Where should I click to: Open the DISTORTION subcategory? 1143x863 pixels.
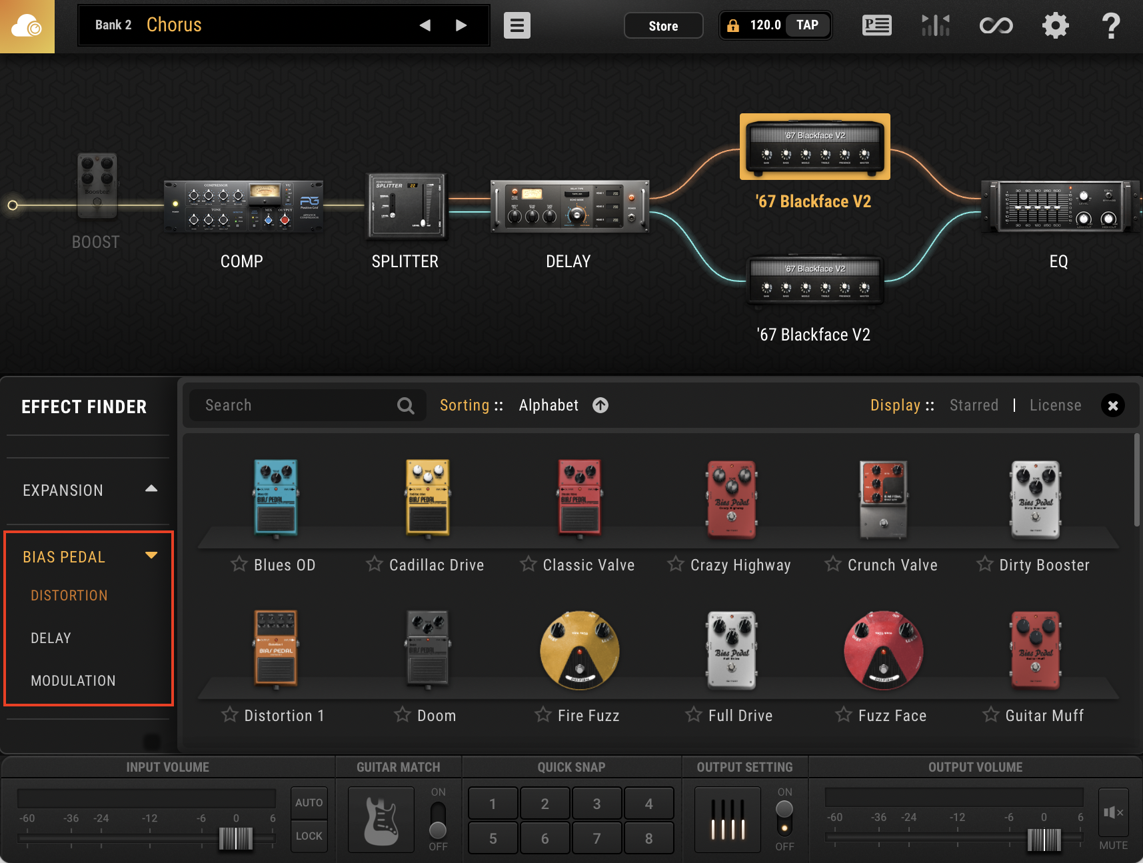pyautogui.click(x=69, y=595)
